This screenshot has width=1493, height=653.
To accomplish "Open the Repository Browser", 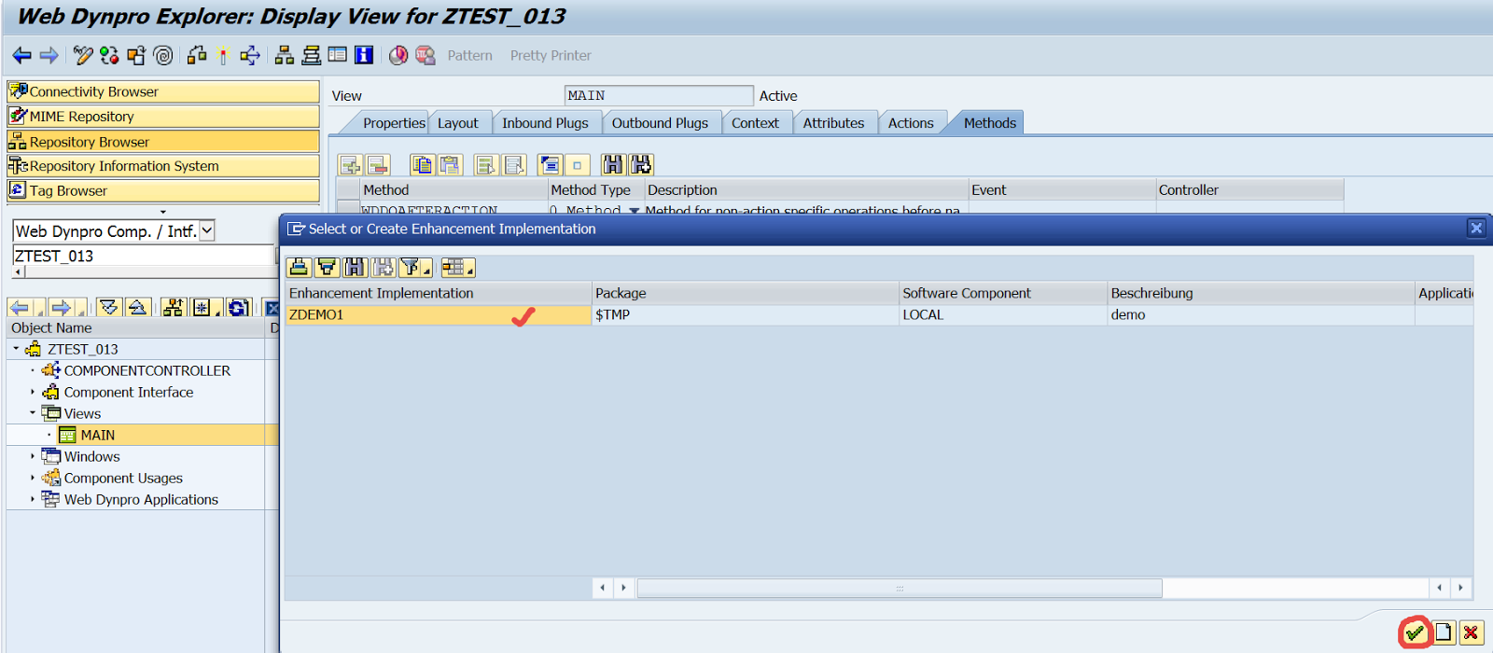I will point(163,142).
